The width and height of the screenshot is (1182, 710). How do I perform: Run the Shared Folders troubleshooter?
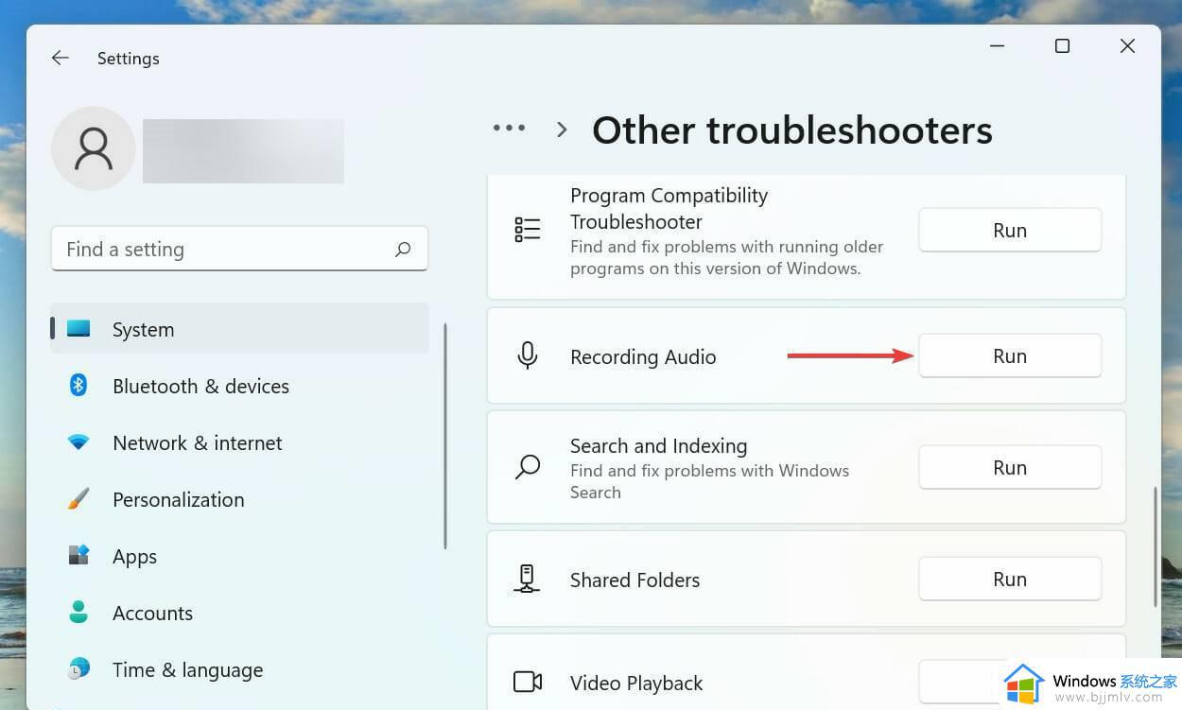(1010, 579)
